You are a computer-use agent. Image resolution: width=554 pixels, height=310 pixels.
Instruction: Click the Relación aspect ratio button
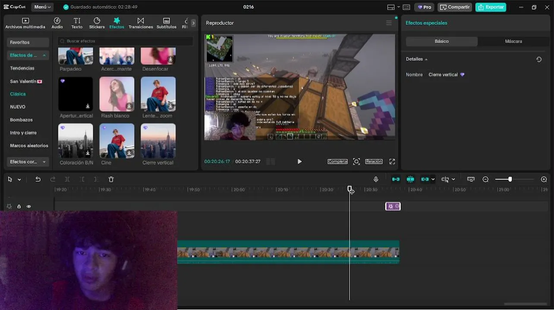[374, 161]
